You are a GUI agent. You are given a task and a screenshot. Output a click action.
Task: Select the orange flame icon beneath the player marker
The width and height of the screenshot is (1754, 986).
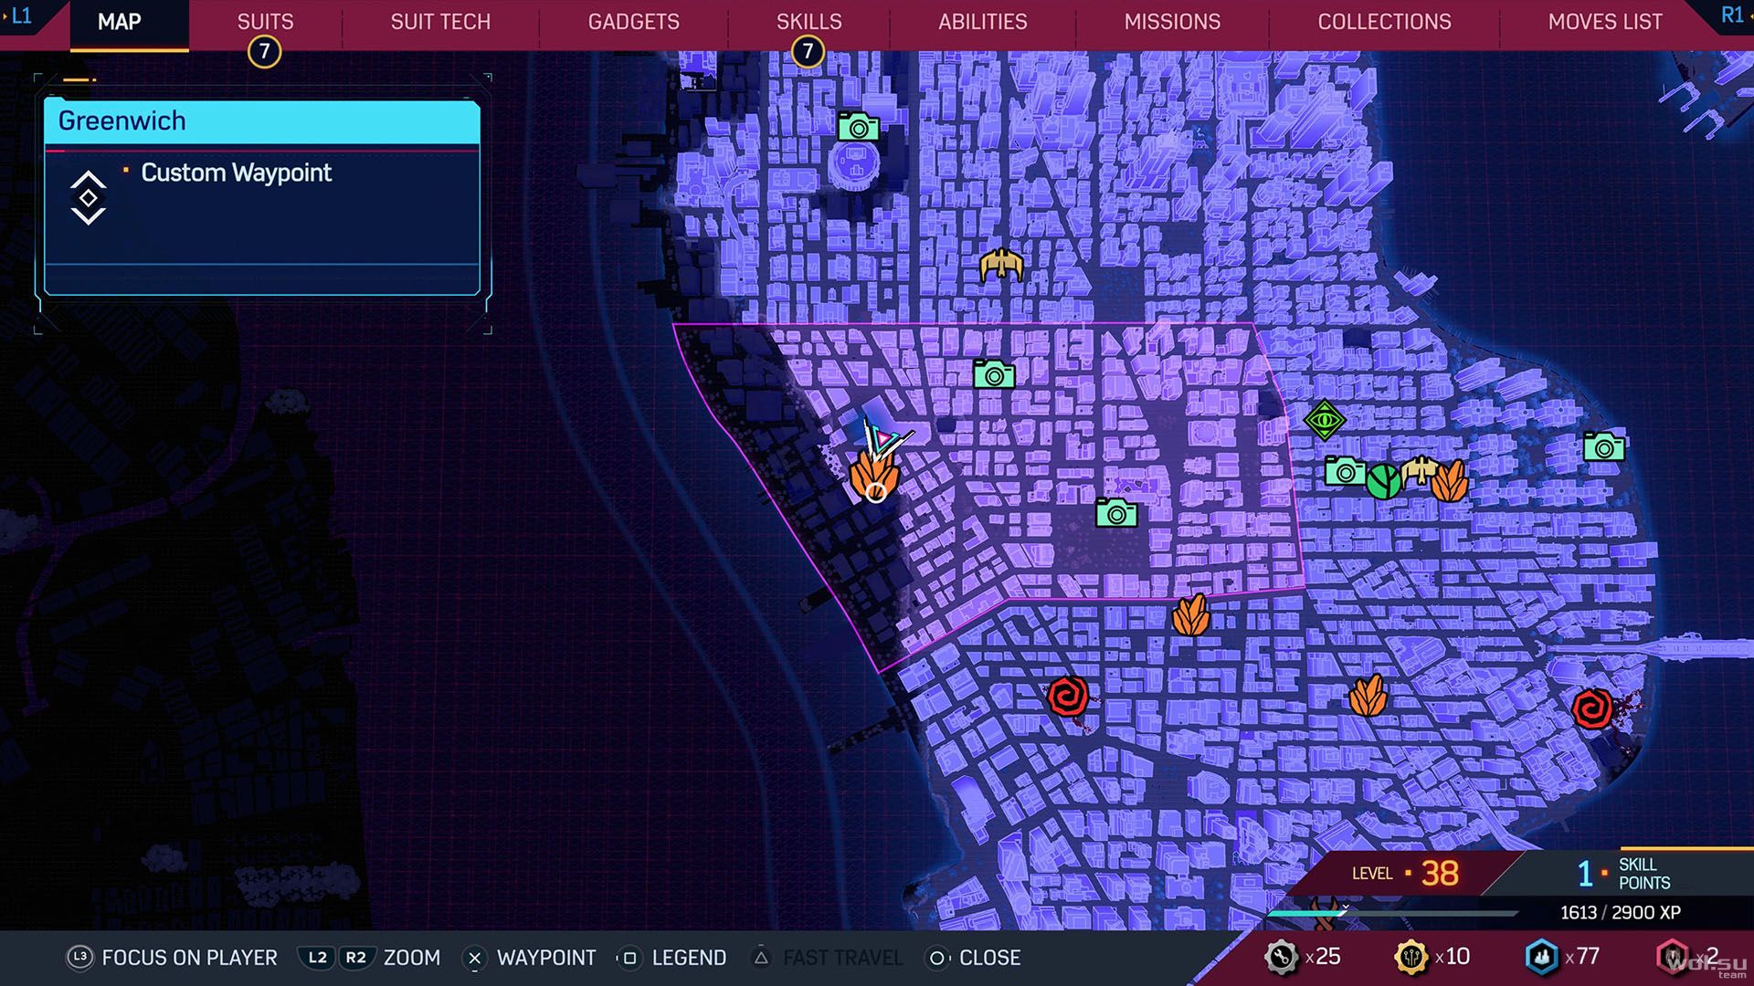[874, 475]
